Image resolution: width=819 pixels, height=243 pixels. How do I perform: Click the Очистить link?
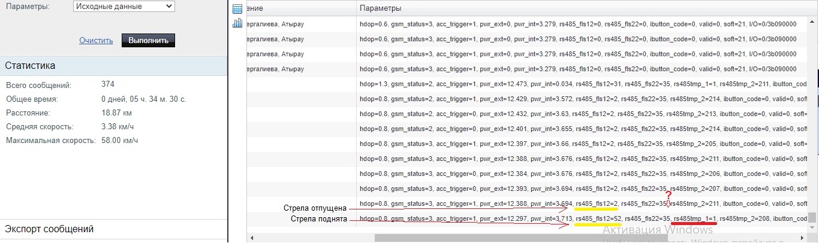coord(96,40)
